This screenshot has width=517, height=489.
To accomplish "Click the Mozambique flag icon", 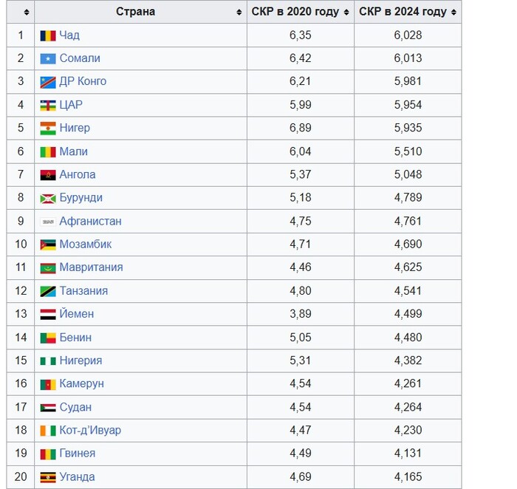I will pyautogui.click(x=48, y=244).
